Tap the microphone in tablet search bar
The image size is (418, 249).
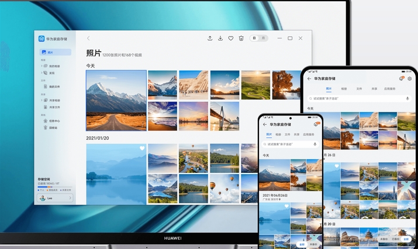point(407,98)
